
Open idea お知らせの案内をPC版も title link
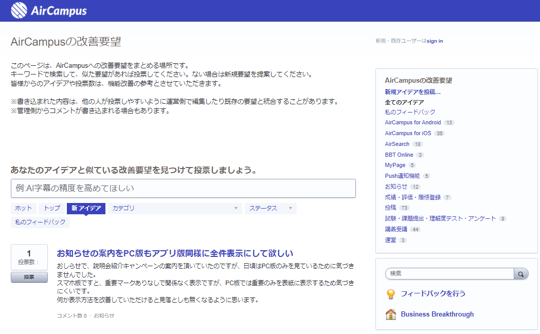coord(175,253)
